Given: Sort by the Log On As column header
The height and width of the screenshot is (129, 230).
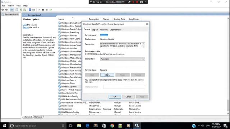Looking at the screenshot, I should [134, 19].
